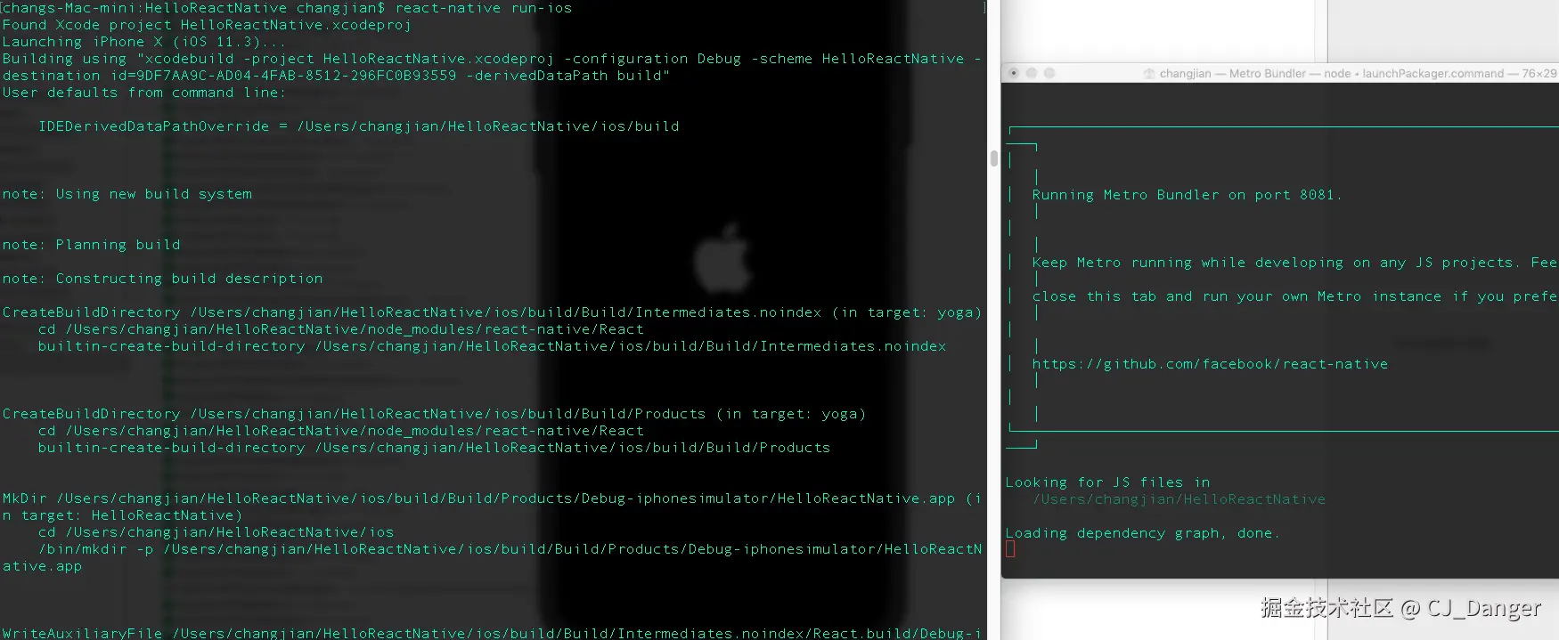Click 'Keep Metro running while developing' line
Image resolution: width=1559 pixels, height=640 pixels.
(x=1294, y=263)
